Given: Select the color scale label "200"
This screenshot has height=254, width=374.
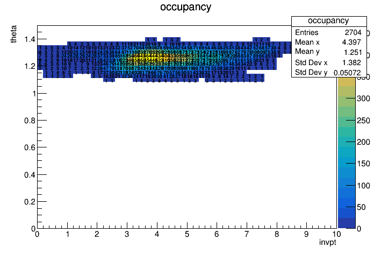Looking at the screenshot, I should click(363, 142).
